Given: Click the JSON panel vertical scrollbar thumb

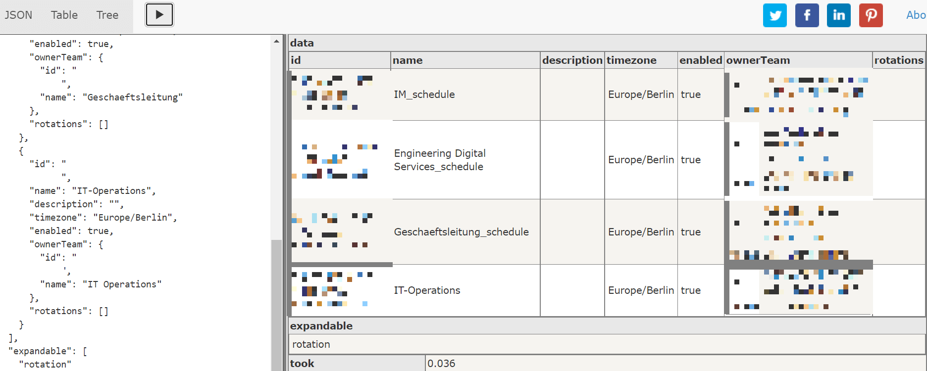Looking at the screenshot, I should coord(276,305).
